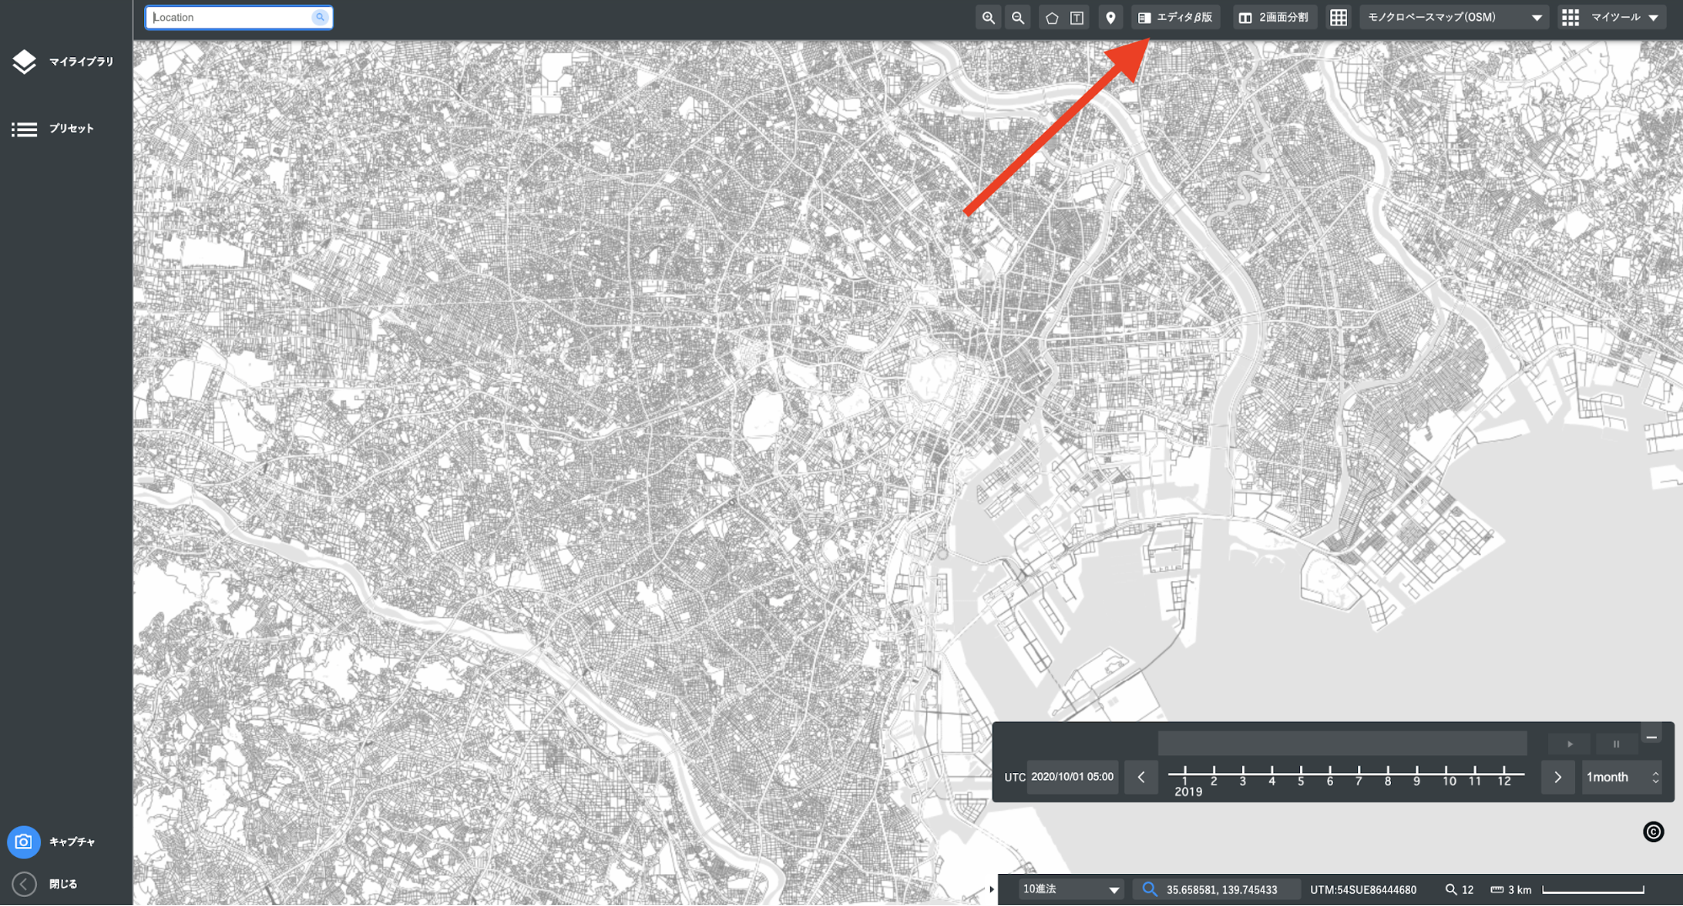Viewport: 1683px width, 906px height.
Task: Step timeline forward with right chevron
Action: pos(1558,777)
